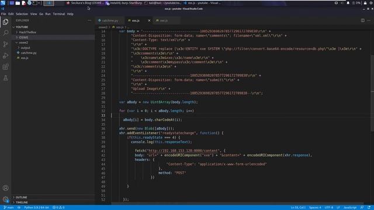Click oswe2 in the breadcrumb path

point(103,27)
